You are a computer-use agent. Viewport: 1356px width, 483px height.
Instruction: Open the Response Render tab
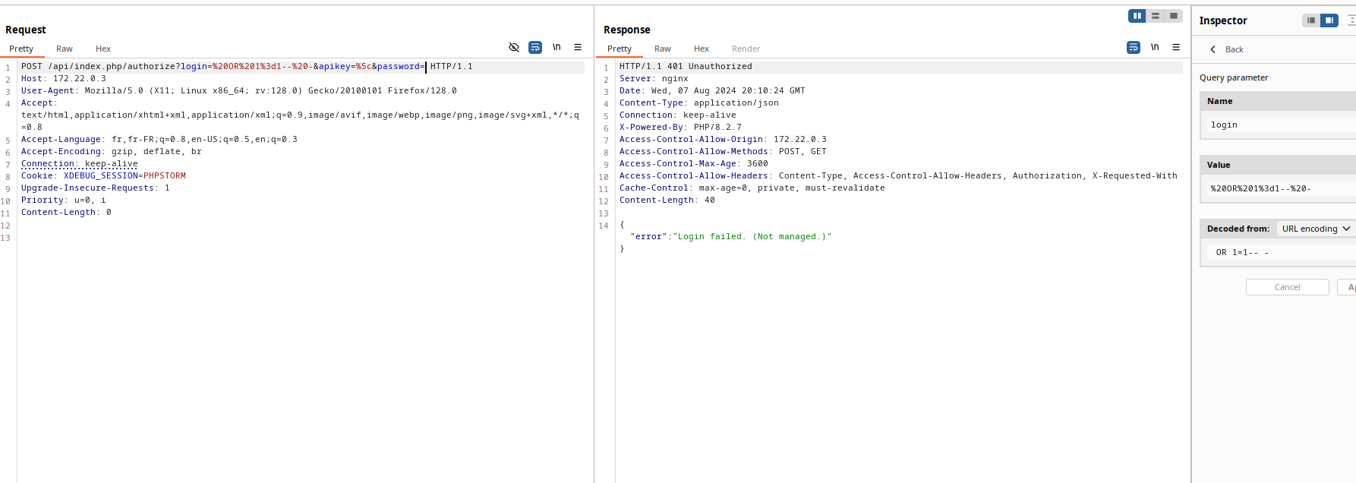(746, 49)
